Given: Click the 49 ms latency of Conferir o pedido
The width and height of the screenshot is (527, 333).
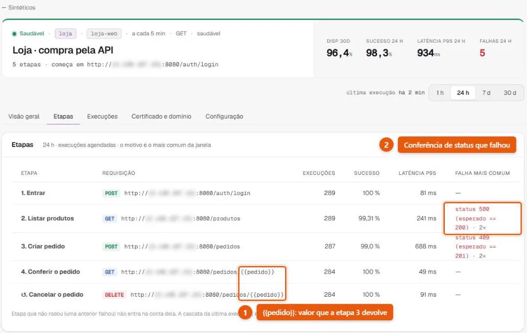Looking at the screenshot, I should pyautogui.click(x=427, y=272).
